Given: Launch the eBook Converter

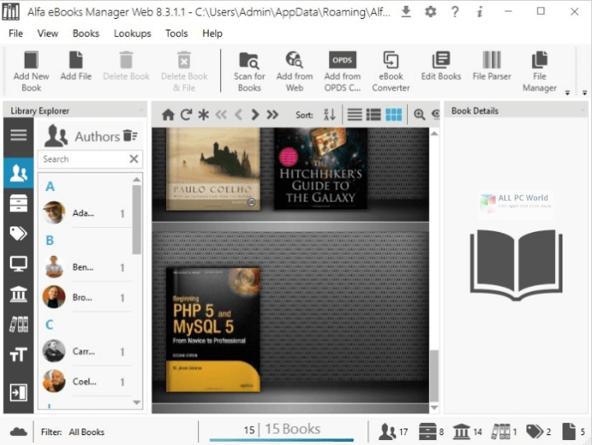Looking at the screenshot, I should click(391, 72).
